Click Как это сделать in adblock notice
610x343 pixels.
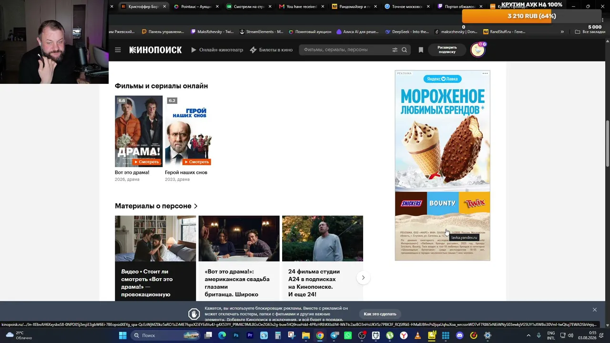(x=380, y=314)
